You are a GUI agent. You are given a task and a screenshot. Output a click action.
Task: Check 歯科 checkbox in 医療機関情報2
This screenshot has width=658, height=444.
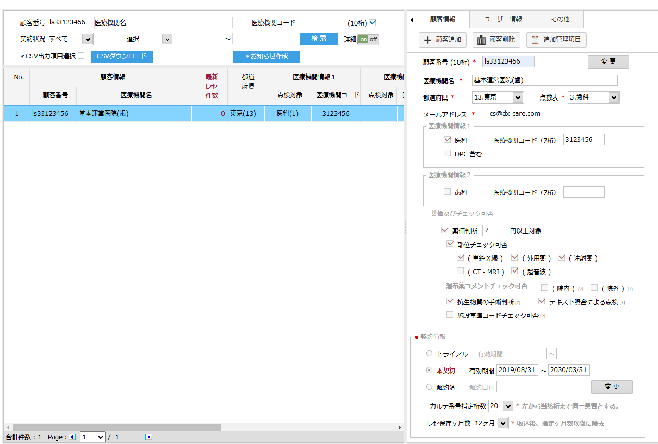[x=447, y=192]
